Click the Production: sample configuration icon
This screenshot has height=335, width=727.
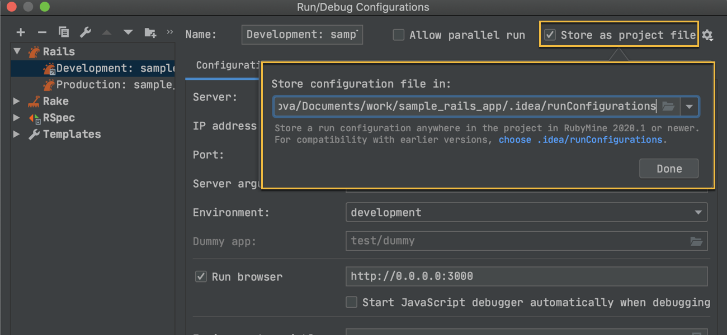point(49,85)
